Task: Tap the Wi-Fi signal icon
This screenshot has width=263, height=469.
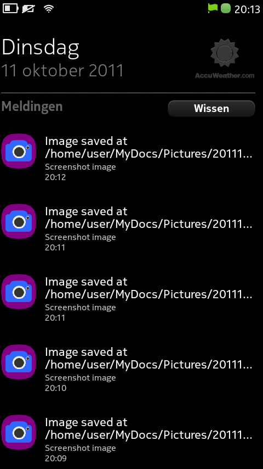Action: (49, 9)
